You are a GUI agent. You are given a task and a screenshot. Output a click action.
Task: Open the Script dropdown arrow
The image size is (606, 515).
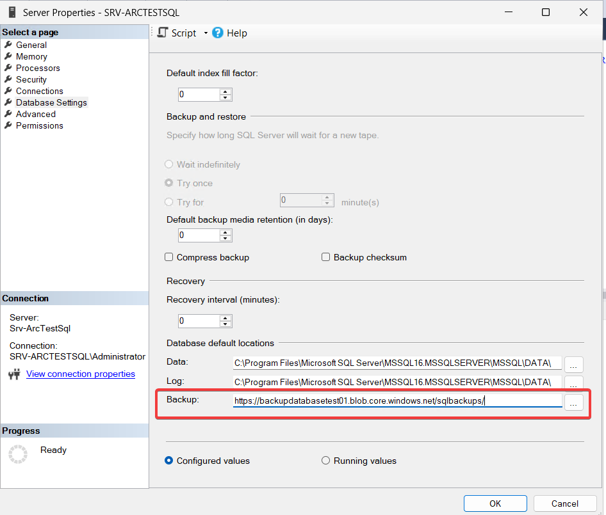(x=206, y=33)
